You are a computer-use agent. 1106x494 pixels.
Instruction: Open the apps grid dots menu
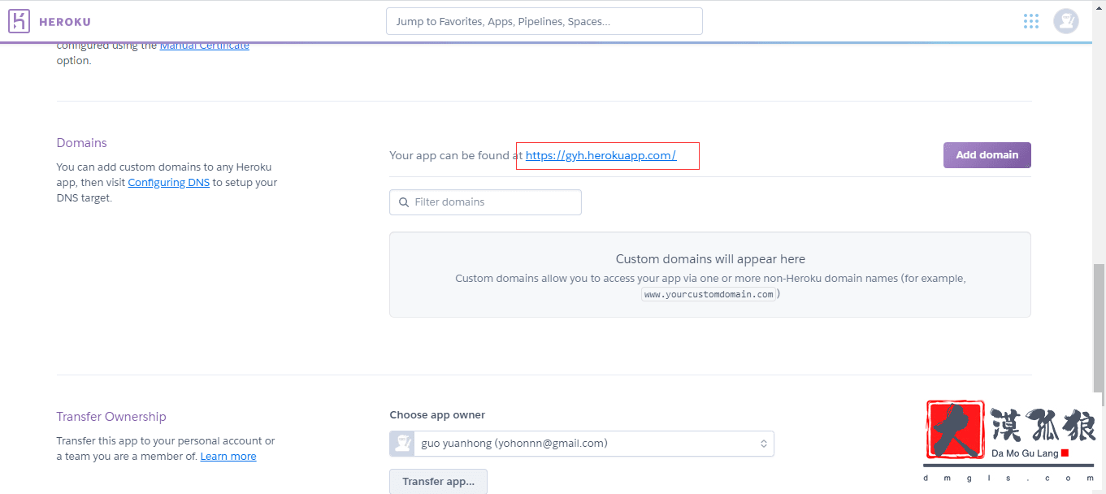pyautogui.click(x=1031, y=21)
